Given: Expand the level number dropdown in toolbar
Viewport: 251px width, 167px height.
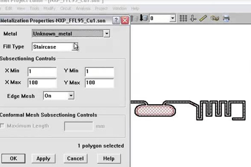Looking at the screenshot, I should pos(173,18).
